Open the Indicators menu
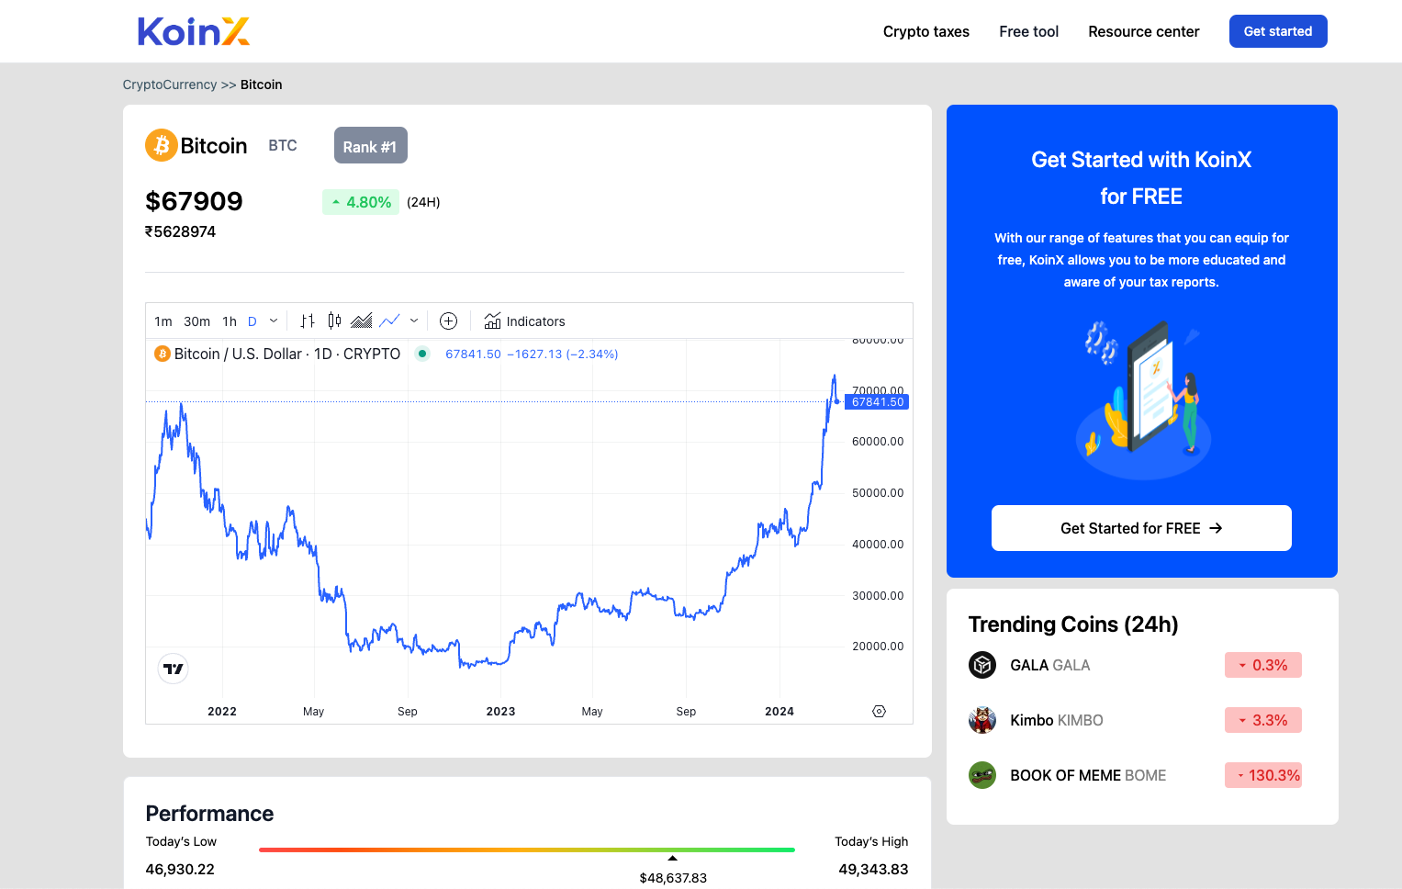The height and width of the screenshot is (889, 1402). [x=525, y=321]
